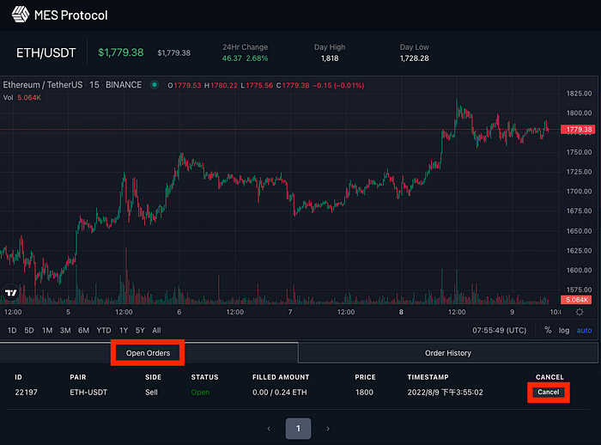Viewport: 601px width, 445px height.
Task: Click the order timestamp 2022/8/9 cell
Action: coord(446,393)
